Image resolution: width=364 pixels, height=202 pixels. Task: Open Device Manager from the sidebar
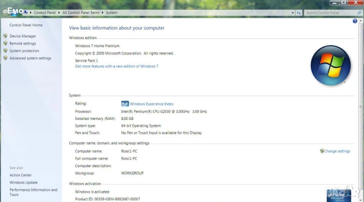pyautogui.click(x=23, y=36)
